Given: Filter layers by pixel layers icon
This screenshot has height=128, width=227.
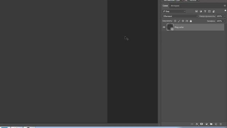Looking at the screenshot, I should click(x=196, y=11).
